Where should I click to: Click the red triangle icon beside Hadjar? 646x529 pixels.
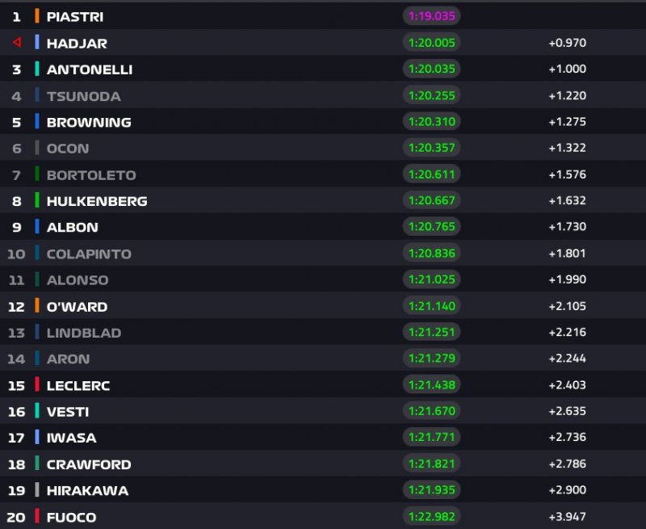pos(16,43)
